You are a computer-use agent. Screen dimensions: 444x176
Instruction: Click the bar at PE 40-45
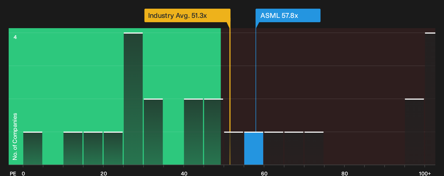193,132
